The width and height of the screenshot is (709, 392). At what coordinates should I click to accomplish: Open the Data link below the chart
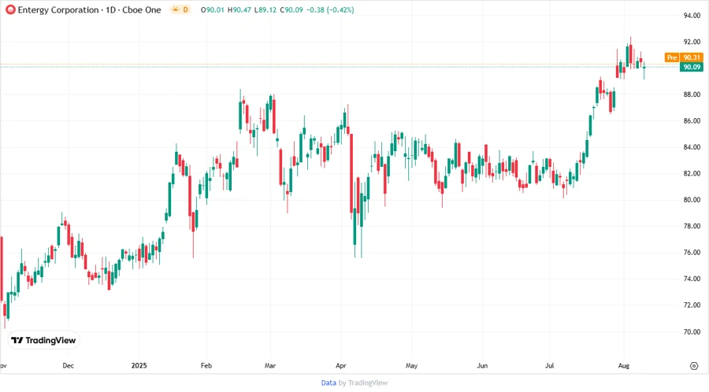coord(329,383)
